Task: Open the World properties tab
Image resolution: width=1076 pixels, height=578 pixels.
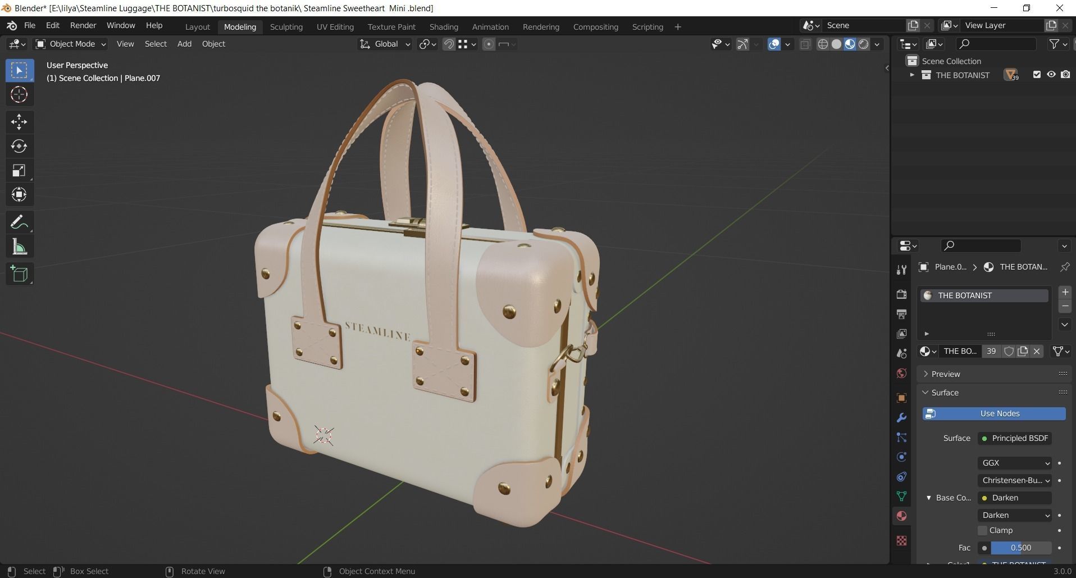Action: pos(901,373)
